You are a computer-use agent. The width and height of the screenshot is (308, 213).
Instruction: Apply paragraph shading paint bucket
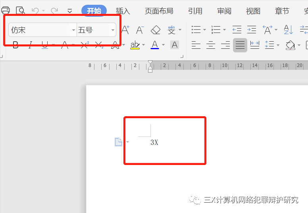pos(290,45)
